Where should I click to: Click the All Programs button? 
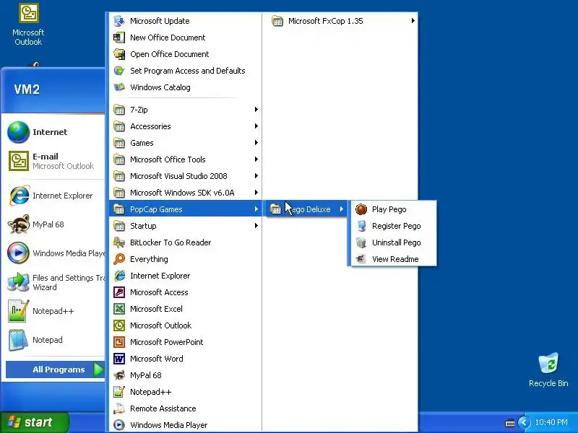[56, 369]
